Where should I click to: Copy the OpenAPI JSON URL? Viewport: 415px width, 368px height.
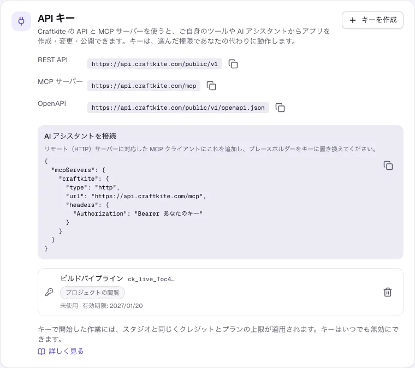tap(280, 108)
